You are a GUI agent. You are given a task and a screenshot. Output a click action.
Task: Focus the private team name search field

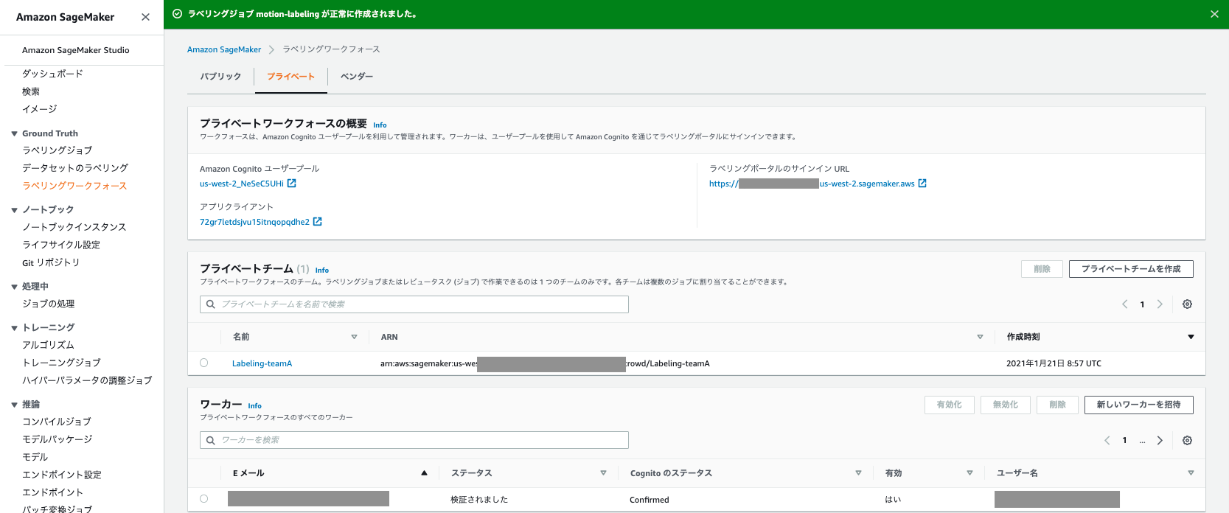tap(414, 304)
